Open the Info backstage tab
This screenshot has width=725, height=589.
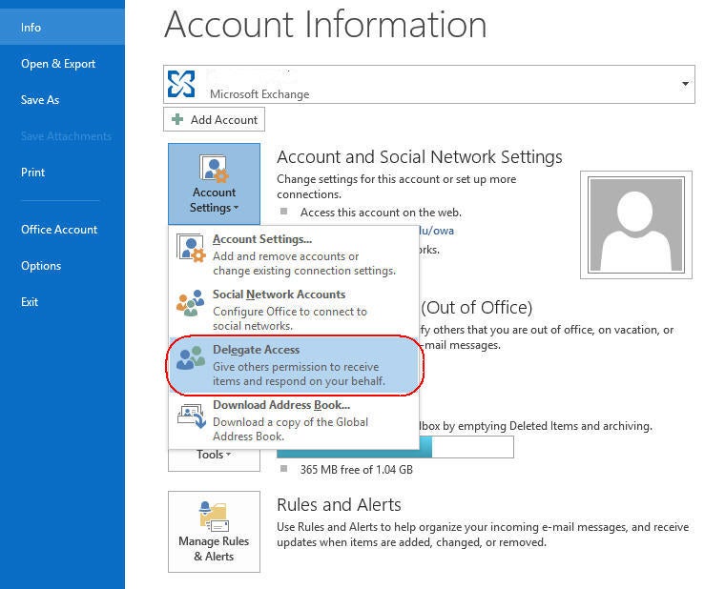tap(62, 28)
